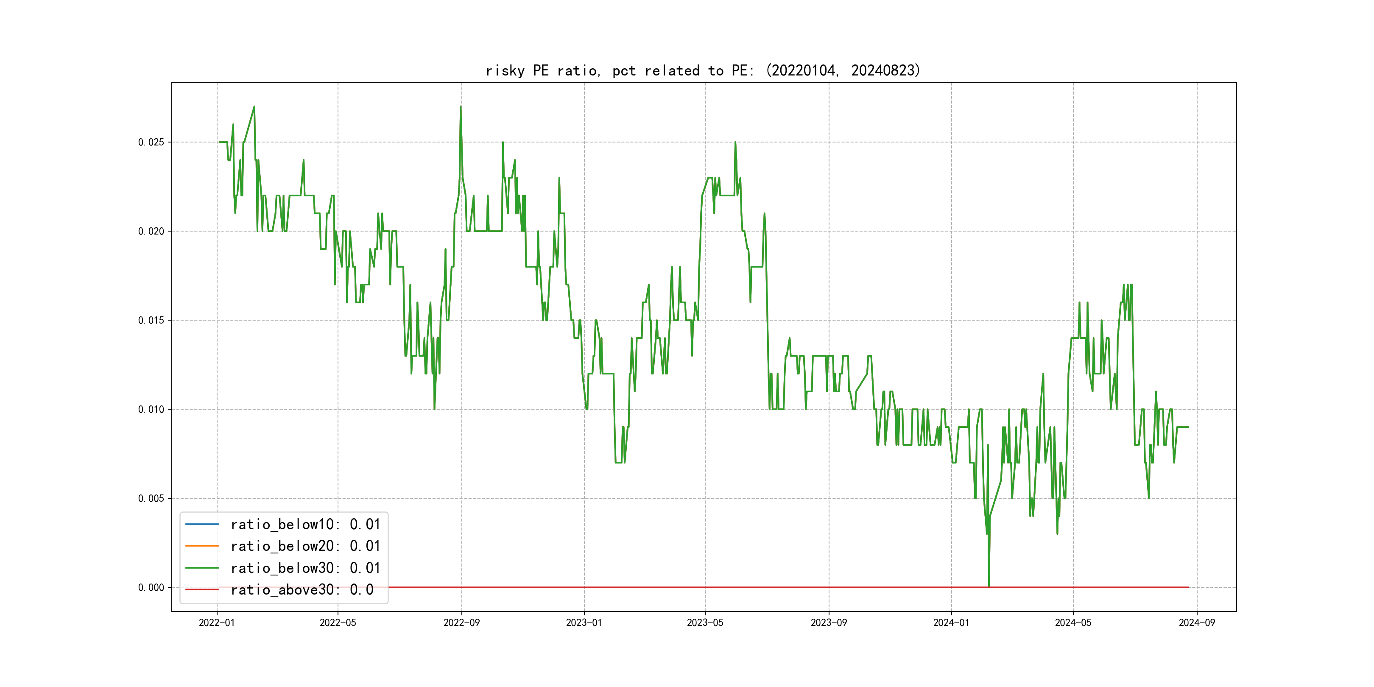The width and height of the screenshot is (1374, 687).
Task: Click the 2022-01 x-axis tick label
Action: [217, 623]
